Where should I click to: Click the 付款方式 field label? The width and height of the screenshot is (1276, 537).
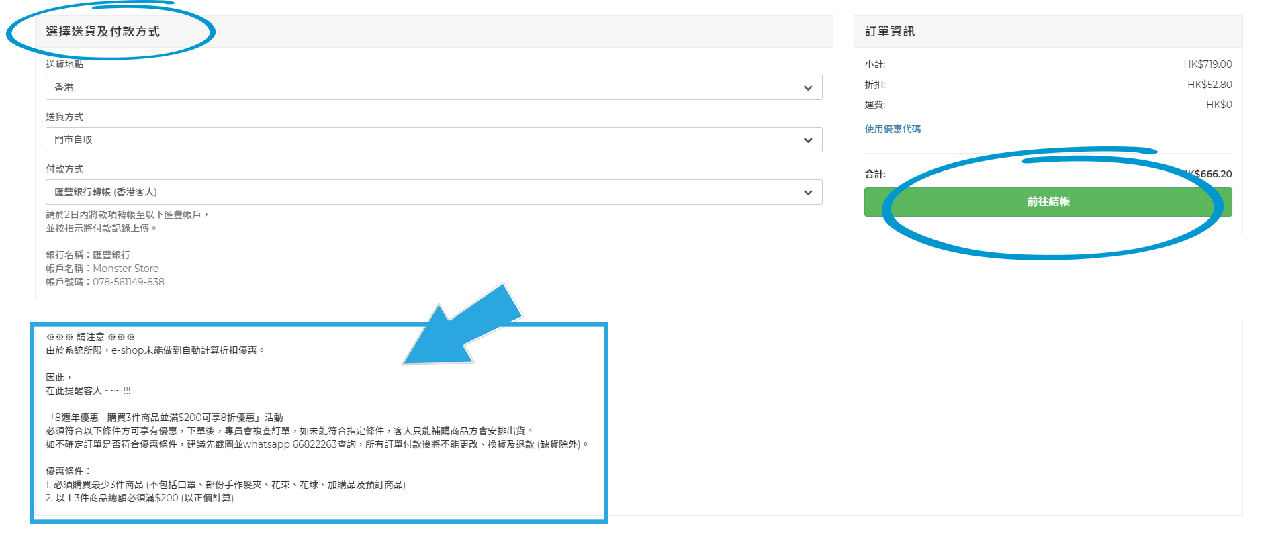[64, 169]
